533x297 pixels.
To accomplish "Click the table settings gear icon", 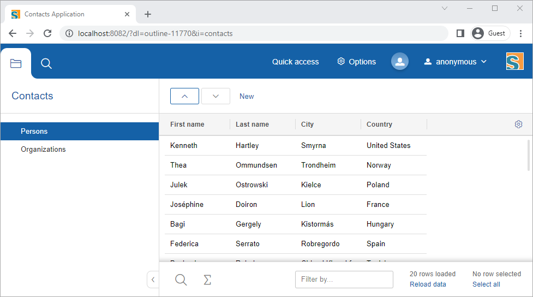I will coord(518,124).
